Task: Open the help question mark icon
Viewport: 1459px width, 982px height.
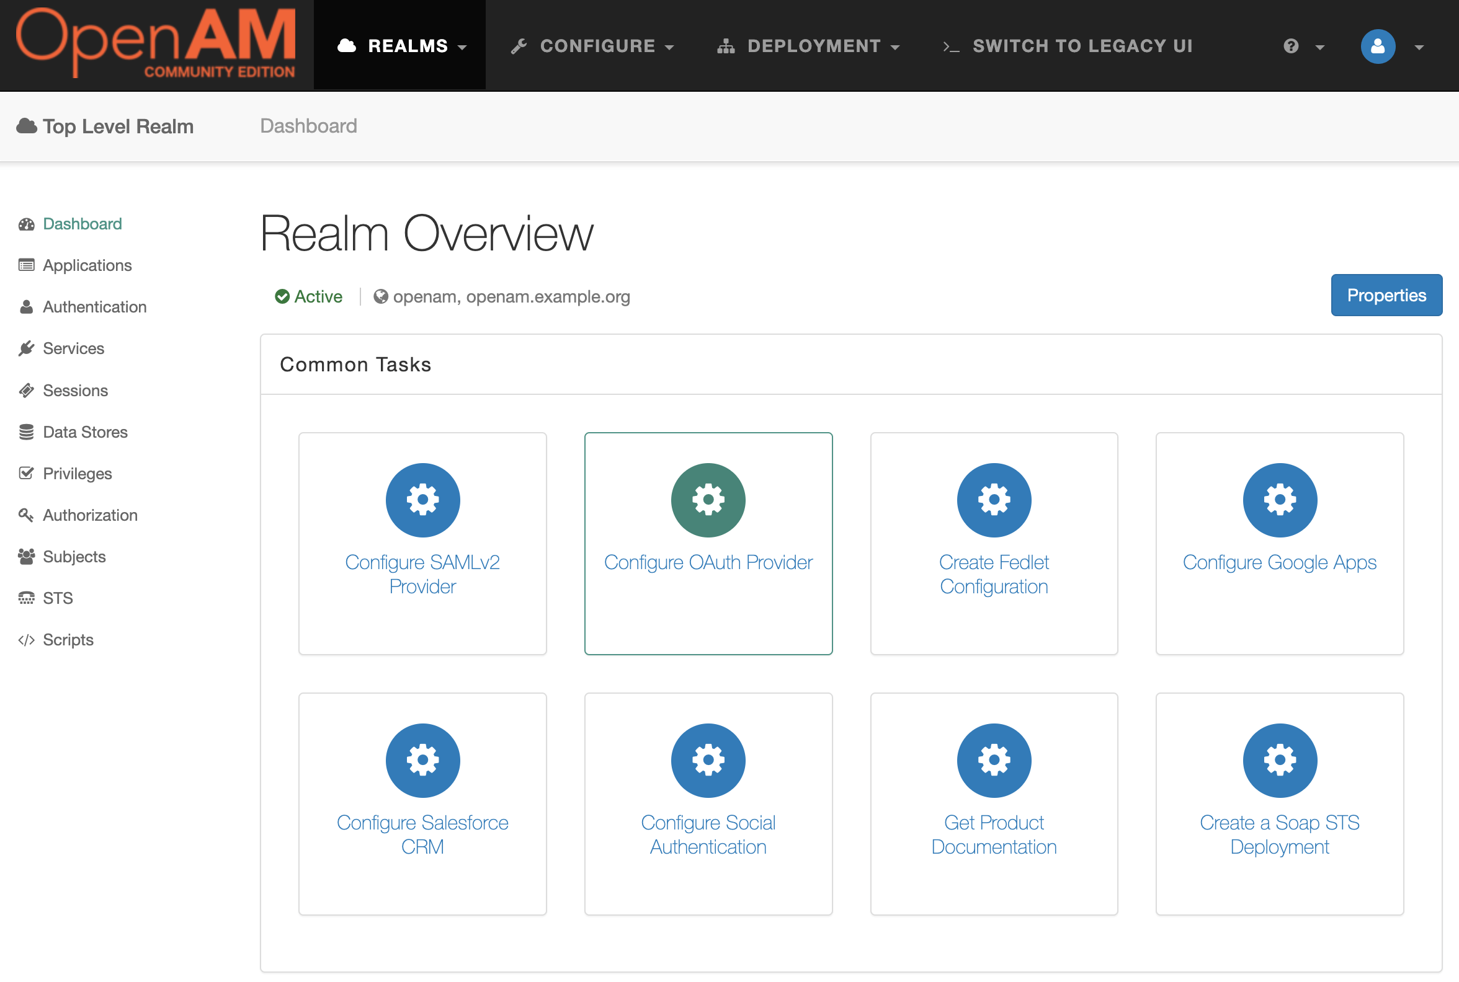Action: (1290, 46)
